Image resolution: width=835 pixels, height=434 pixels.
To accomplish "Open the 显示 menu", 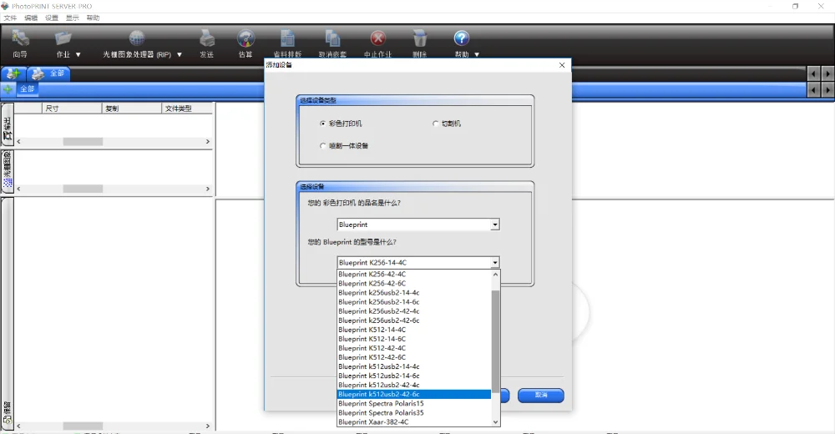I will coord(73,18).
